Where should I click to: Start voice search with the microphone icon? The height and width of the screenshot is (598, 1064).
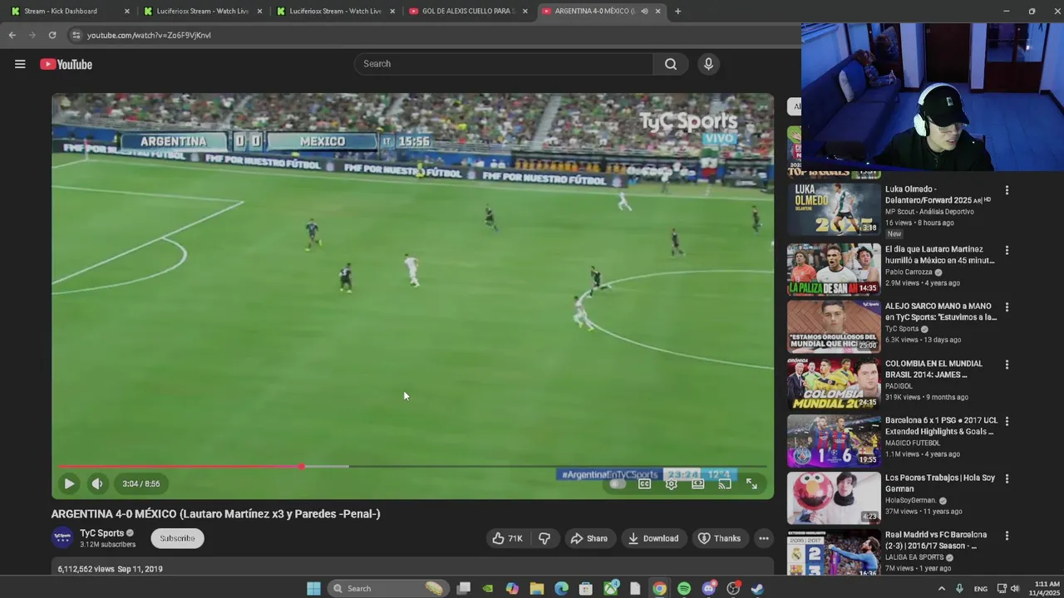click(x=708, y=64)
